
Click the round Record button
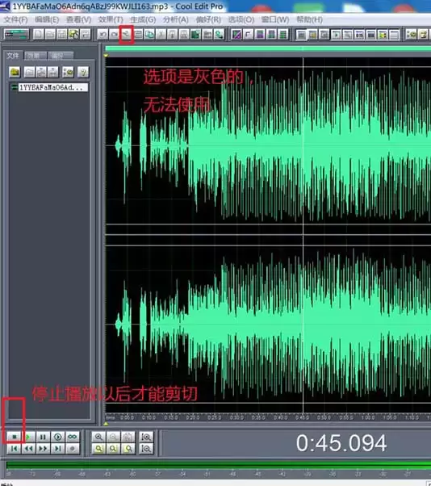pyautogui.click(x=72, y=449)
